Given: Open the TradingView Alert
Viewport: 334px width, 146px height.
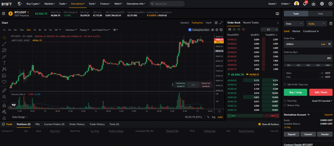Looking at the screenshot, I should 199,30.
